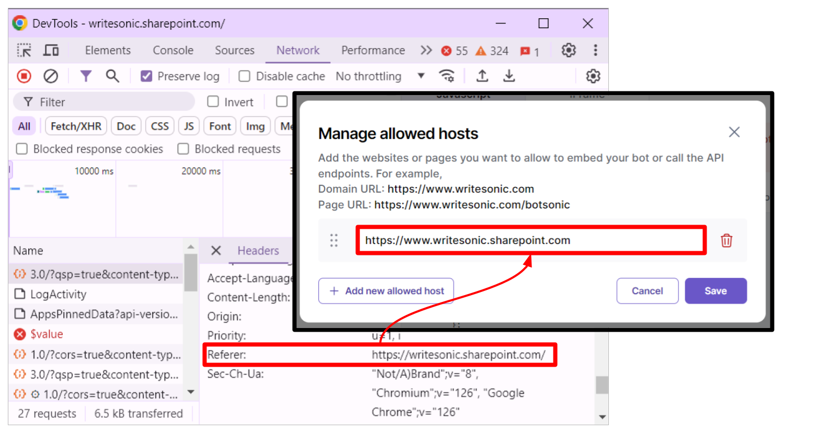820x433 pixels.
Task: Click the headers pane scrollbar thumb
Action: (602, 385)
